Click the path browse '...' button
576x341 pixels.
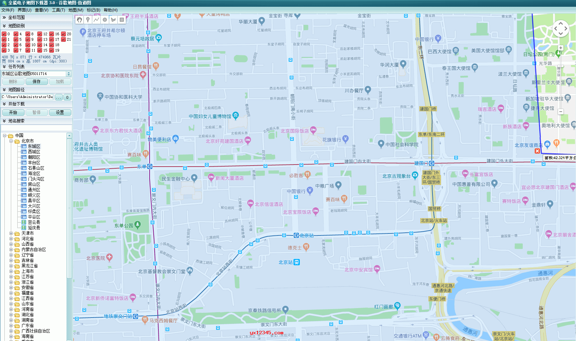[x=59, y=97]
